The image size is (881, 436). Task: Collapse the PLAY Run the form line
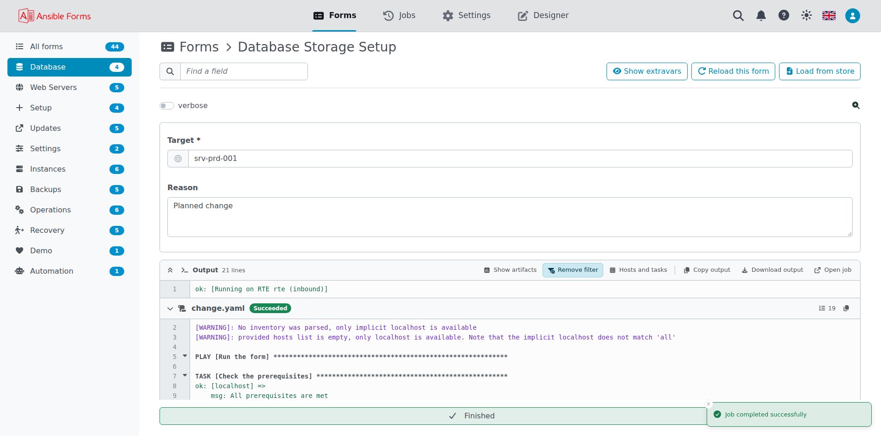point(185,356)
